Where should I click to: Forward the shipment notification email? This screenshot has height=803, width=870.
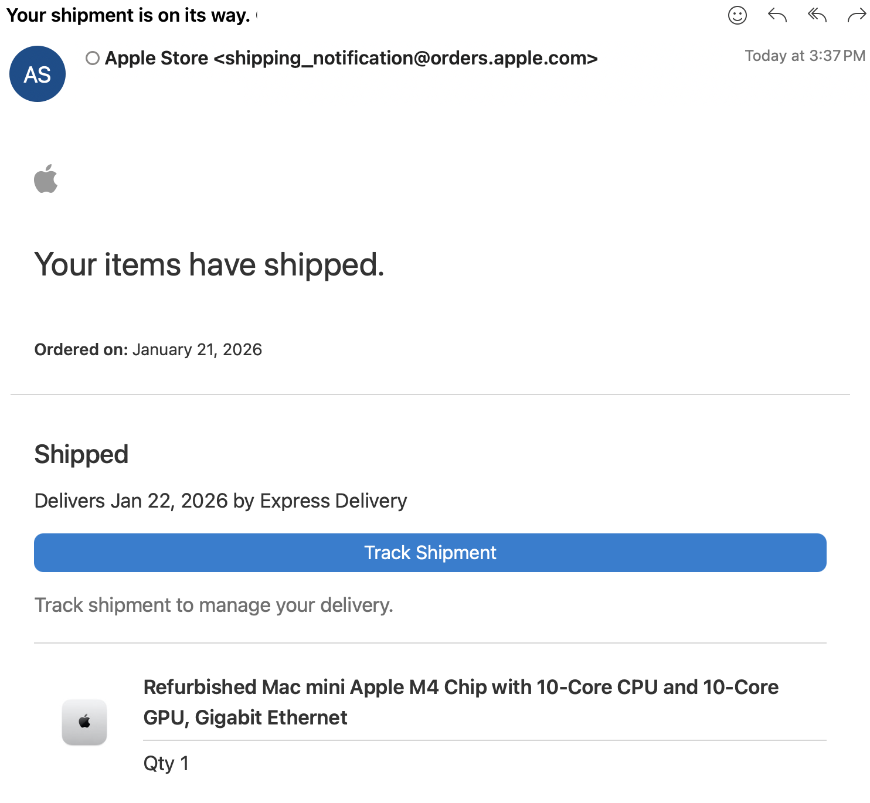pos(857,16)
